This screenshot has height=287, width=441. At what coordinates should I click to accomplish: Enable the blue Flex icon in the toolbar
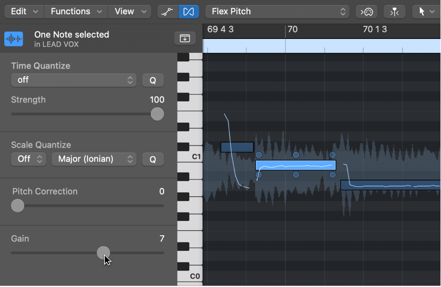tap(189, 11)
